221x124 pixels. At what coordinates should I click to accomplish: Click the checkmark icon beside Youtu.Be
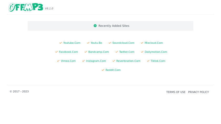tap(88, 43)
